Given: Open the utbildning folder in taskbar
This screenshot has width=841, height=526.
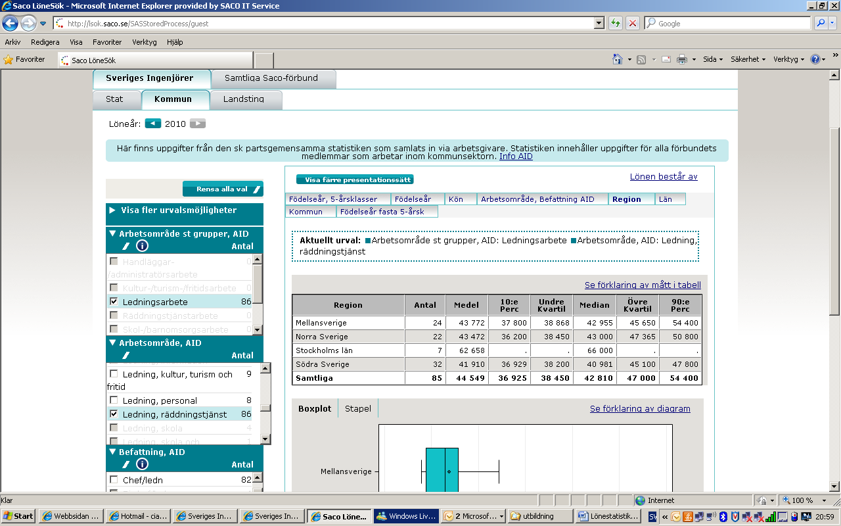Looking at the screenshot, I should pos(540,516).
